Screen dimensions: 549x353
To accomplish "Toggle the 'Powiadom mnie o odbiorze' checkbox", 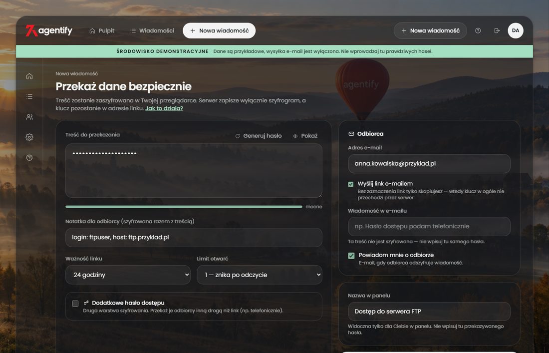I will coord(351,256).
